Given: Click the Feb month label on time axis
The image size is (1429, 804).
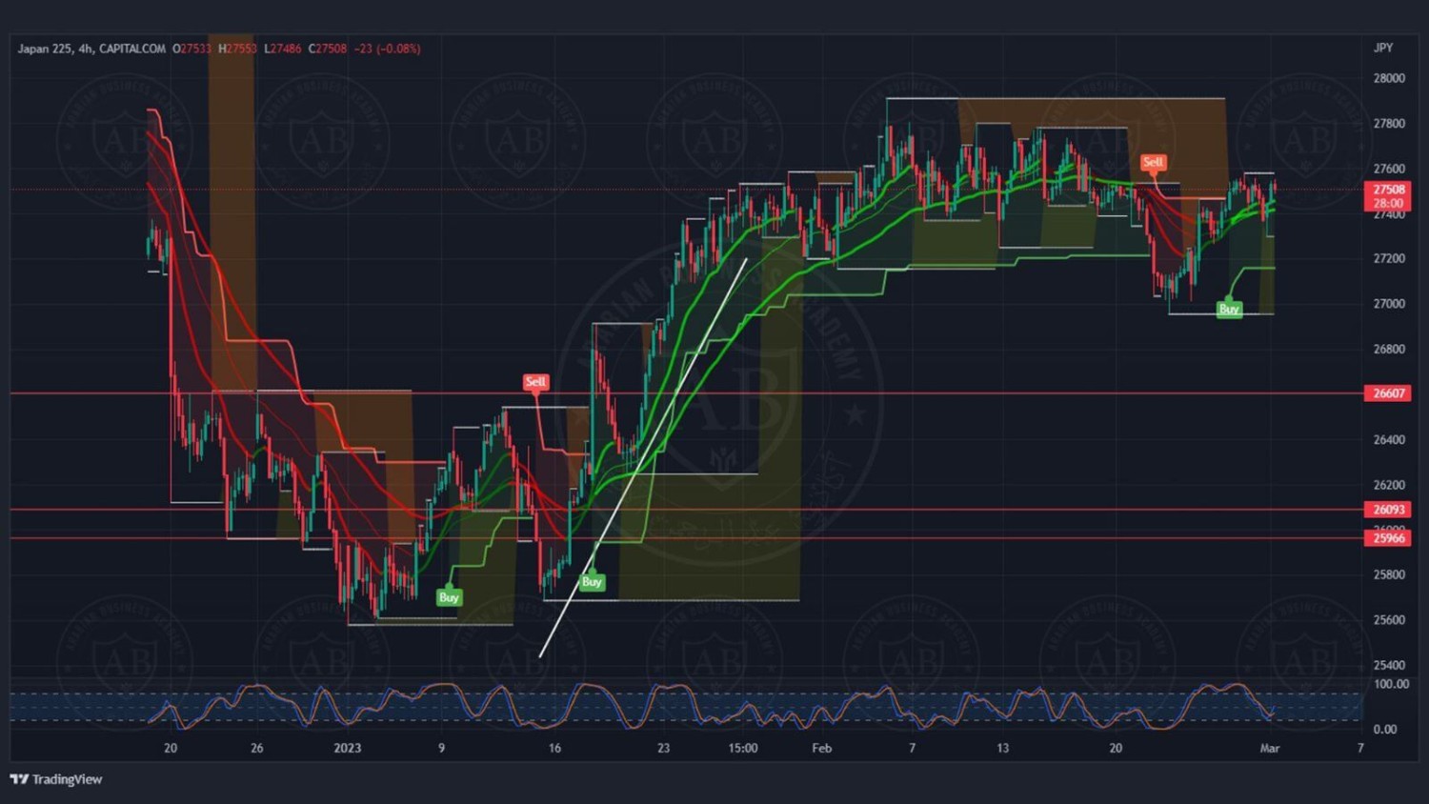Looking at the screenshot, I should pos(822,748).
